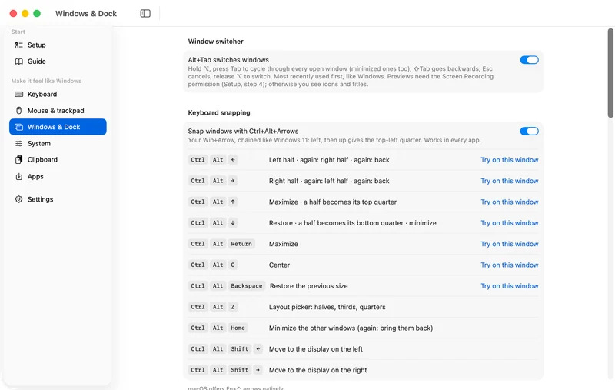Click the Z key badge

click(x=233, y=307)
